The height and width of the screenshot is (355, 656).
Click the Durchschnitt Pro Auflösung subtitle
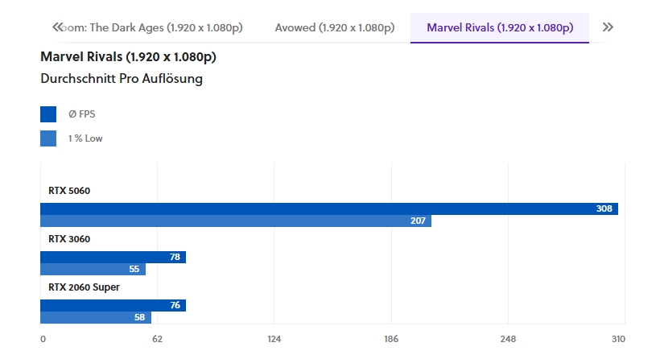(x=121, y=79)
